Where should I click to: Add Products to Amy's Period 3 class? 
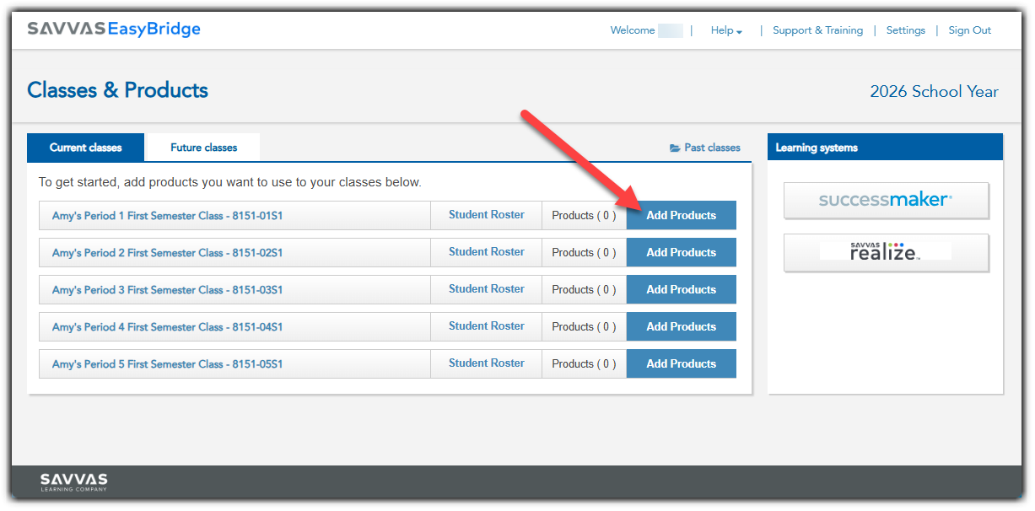681,288
